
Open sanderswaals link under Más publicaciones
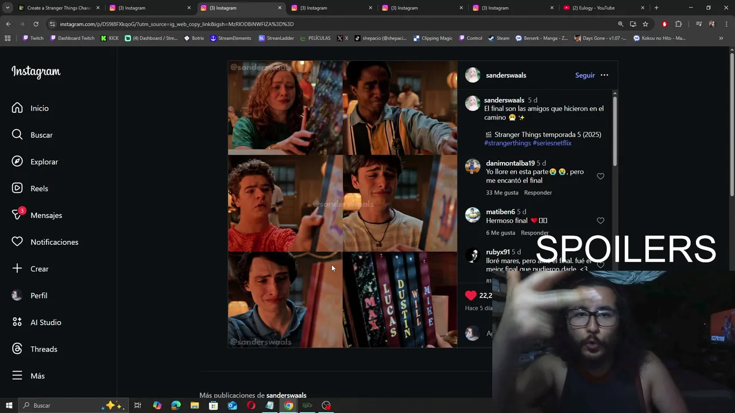click(286, 395)
